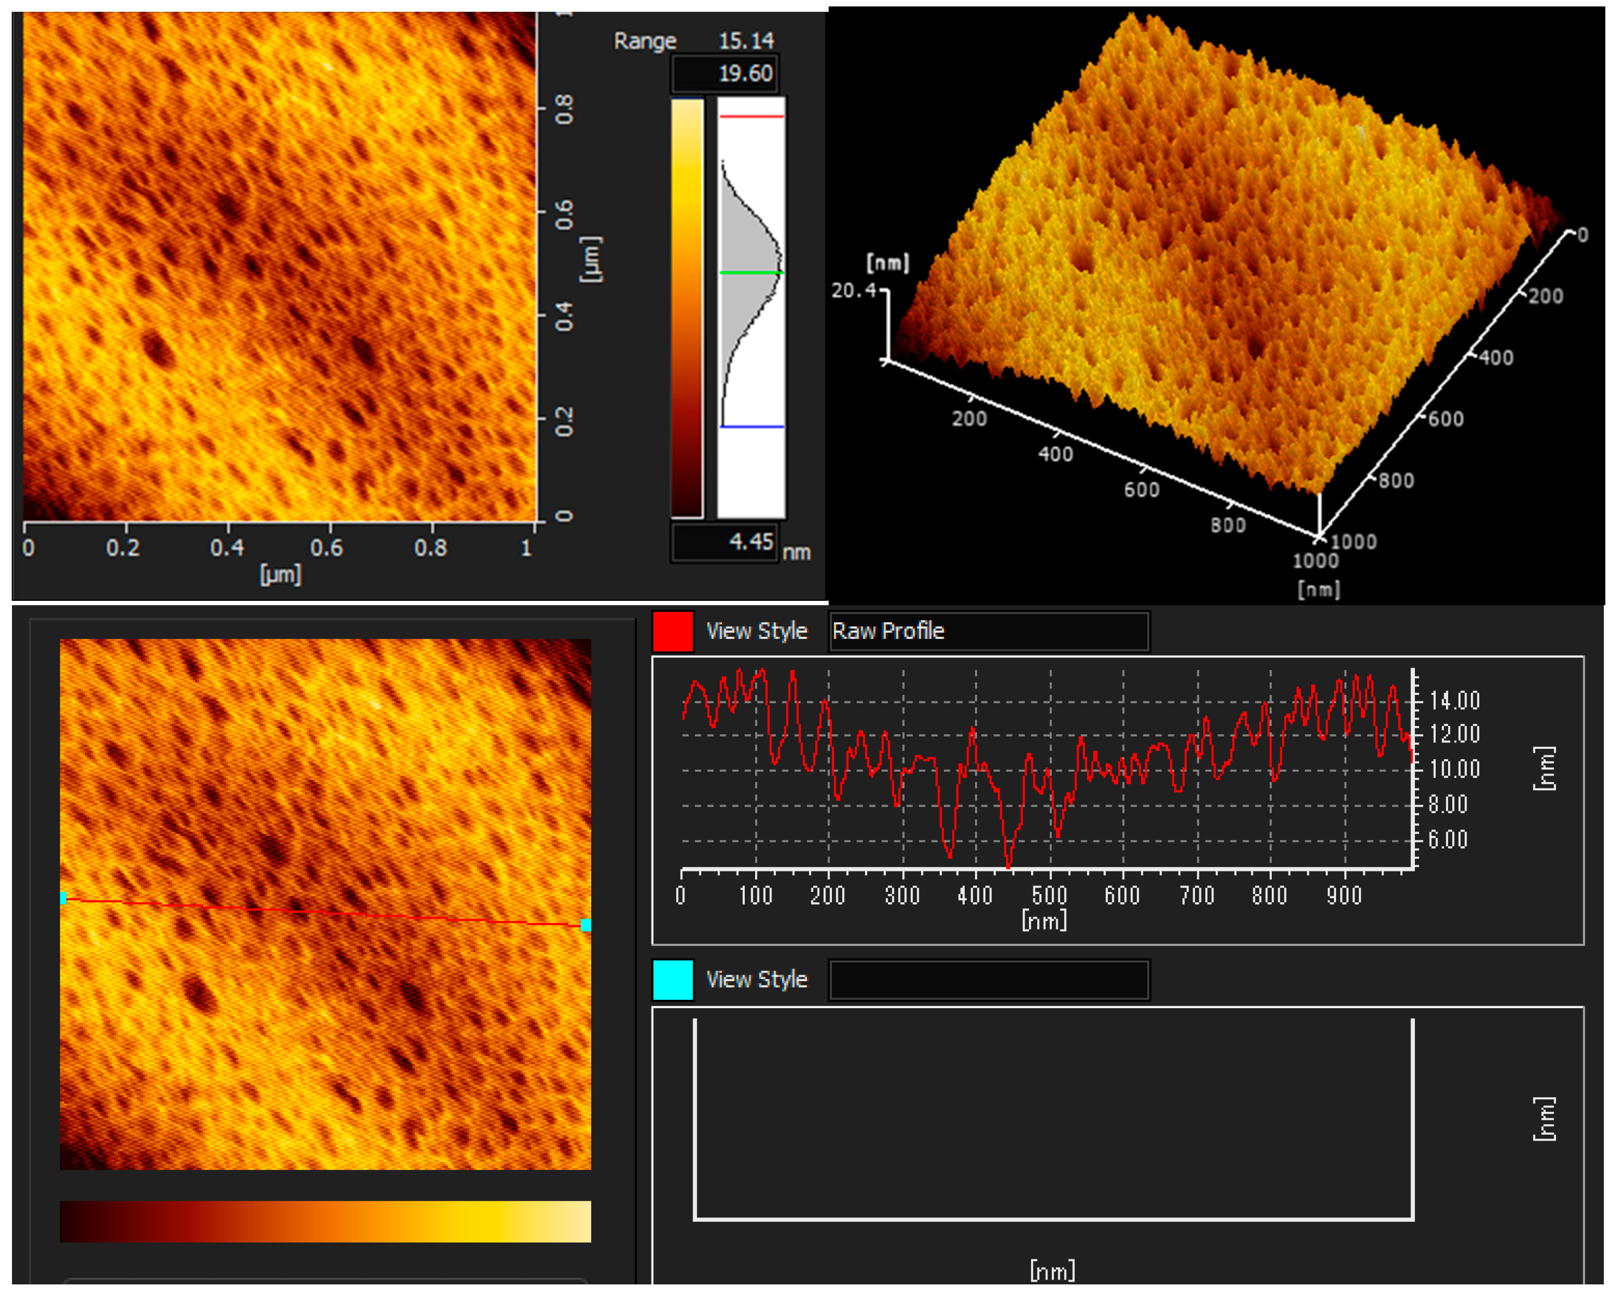Click the green center line on histogram

751,272
